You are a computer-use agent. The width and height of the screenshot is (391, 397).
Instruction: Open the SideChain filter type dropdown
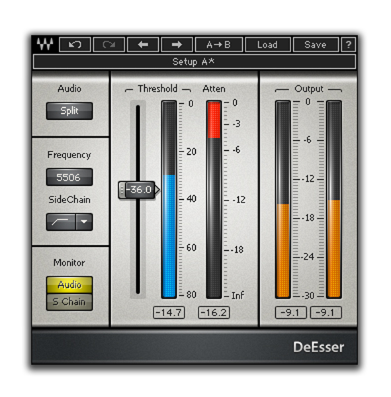(84, 222)
